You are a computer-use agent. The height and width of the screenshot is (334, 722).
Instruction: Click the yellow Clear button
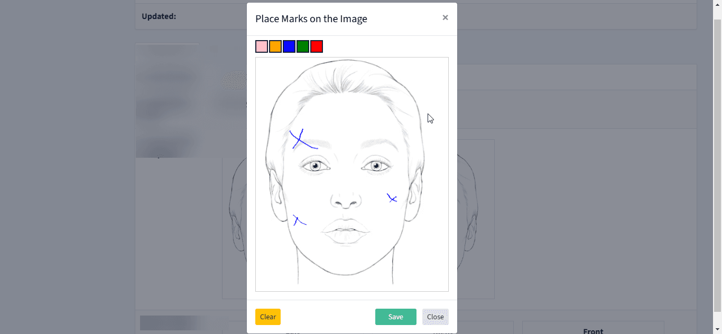point(268,317)
